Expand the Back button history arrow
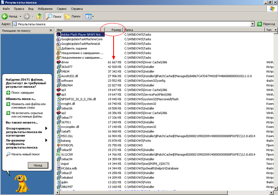Screen dimensions: 278x195 click(20, 16)
